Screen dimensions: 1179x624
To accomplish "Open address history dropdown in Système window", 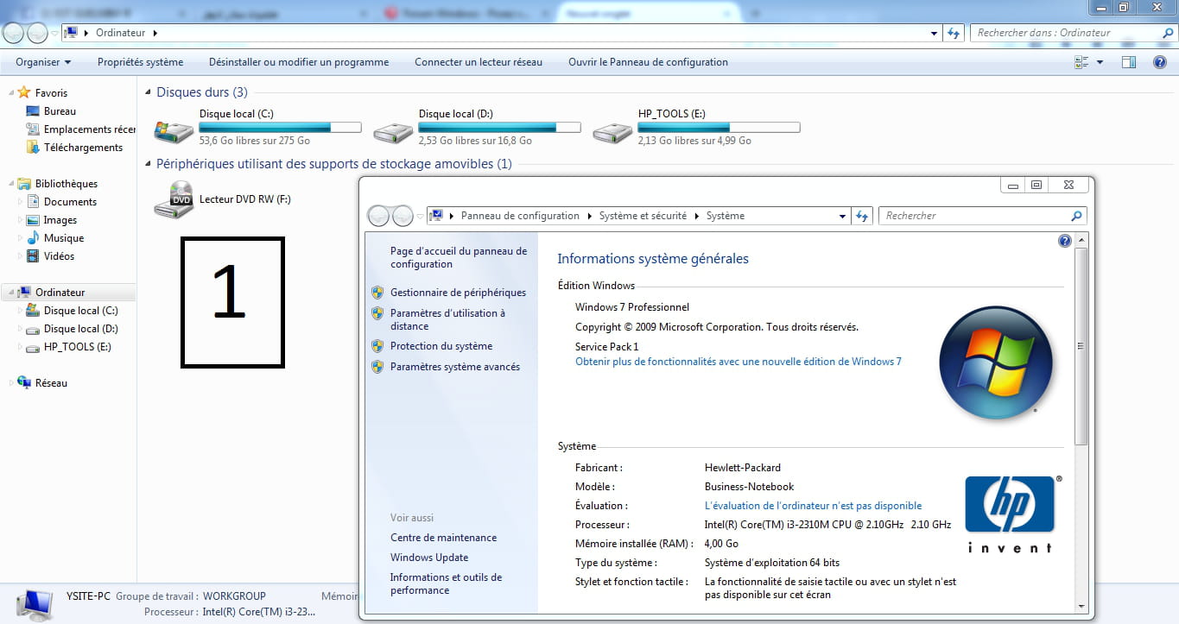I will (843, 216).
